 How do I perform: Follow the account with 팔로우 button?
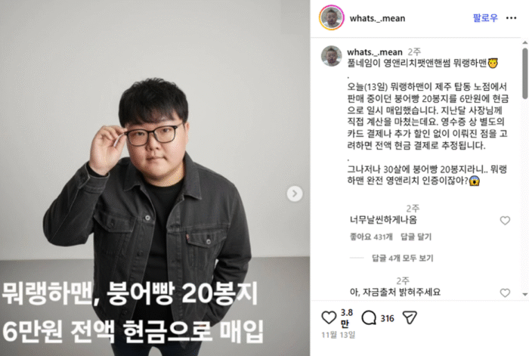point(485,18)
